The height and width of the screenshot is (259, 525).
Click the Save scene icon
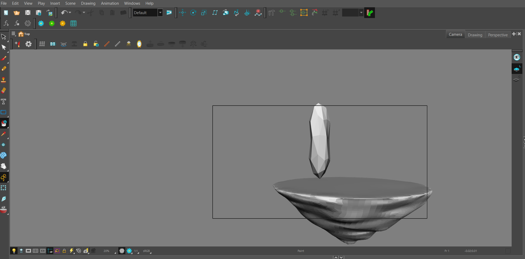click(x=27, y=13)
